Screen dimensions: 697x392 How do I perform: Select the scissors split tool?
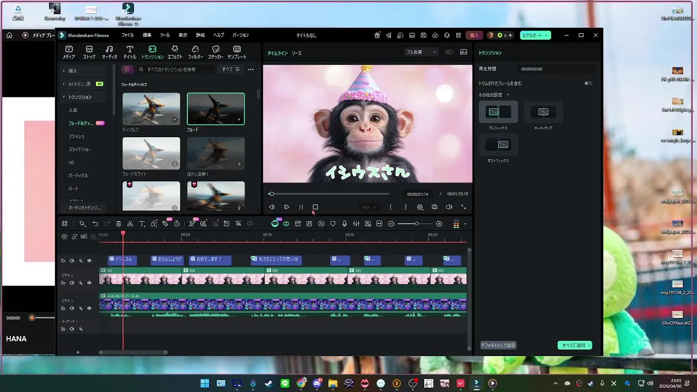click(x=130, y=224)
